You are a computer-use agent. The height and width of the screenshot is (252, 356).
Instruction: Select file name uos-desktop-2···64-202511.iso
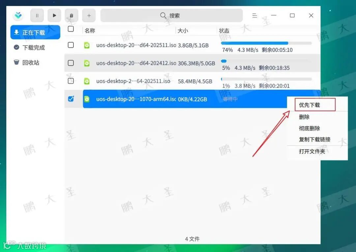tap(133, 81)
